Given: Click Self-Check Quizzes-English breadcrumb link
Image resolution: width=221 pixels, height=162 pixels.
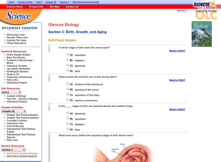Looking at the screenshot, I should click(86, 2).
